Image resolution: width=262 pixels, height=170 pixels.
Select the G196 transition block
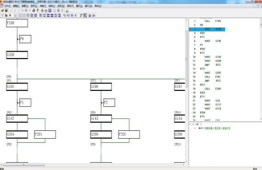pos(101,87)
